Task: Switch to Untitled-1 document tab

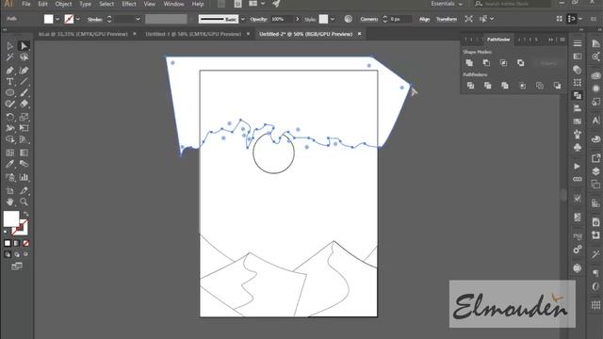Action: tap(193, 34)
